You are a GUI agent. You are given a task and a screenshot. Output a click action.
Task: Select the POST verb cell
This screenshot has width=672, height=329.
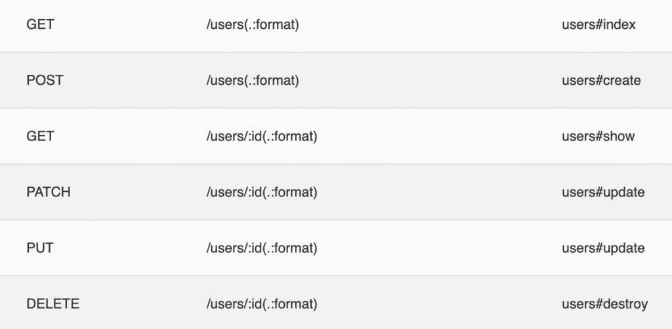tap(45, 81)
